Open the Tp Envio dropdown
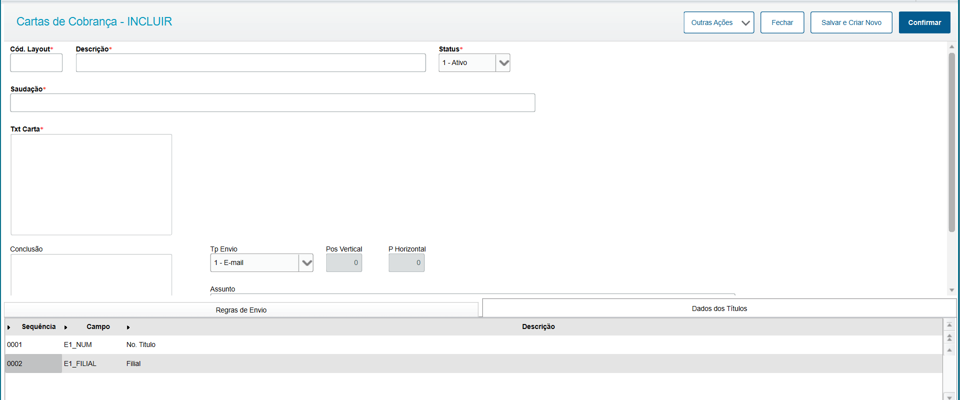 point(306,263)
